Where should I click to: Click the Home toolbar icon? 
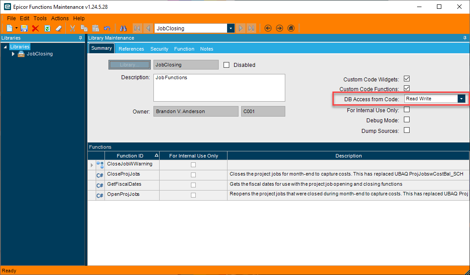click(x=291, y=28)
